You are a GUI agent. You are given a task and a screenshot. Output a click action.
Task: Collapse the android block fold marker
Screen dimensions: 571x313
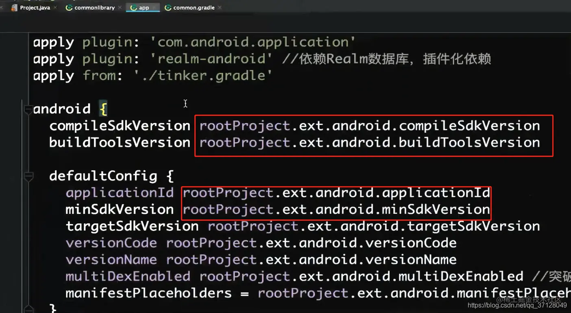28,110
